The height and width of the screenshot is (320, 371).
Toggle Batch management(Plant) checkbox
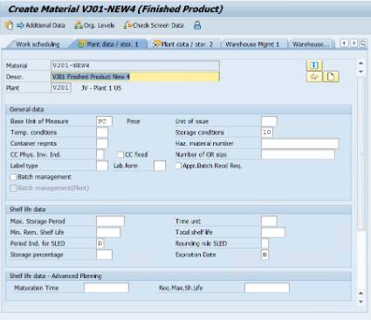pos(13,187)
